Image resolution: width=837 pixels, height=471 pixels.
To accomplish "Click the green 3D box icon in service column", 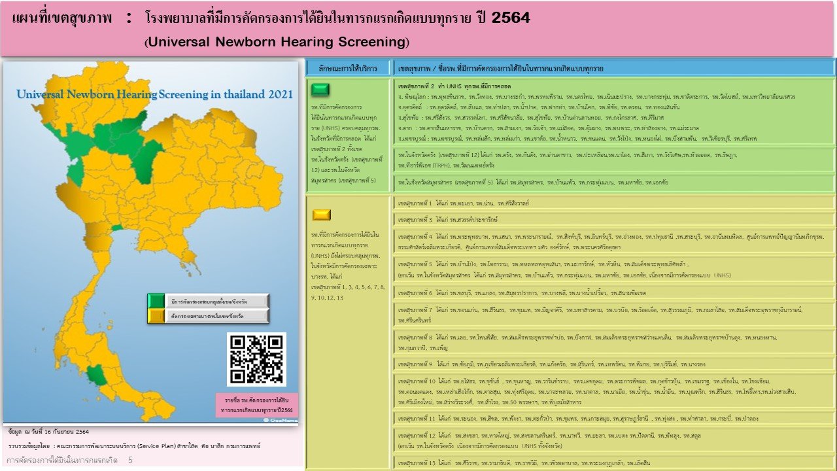I will 321,90.
